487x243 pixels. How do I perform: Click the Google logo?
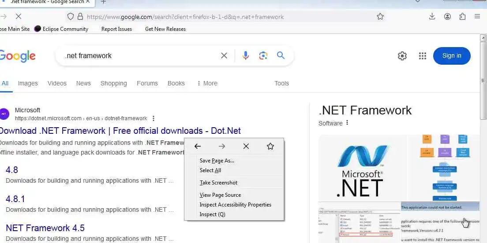point(17,56)
